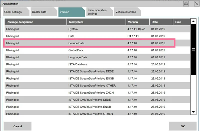This screenshot has width=200, height=131.
Task: Click date 28.05.2019 in ISTA Database row
Action: click(158, 64)
